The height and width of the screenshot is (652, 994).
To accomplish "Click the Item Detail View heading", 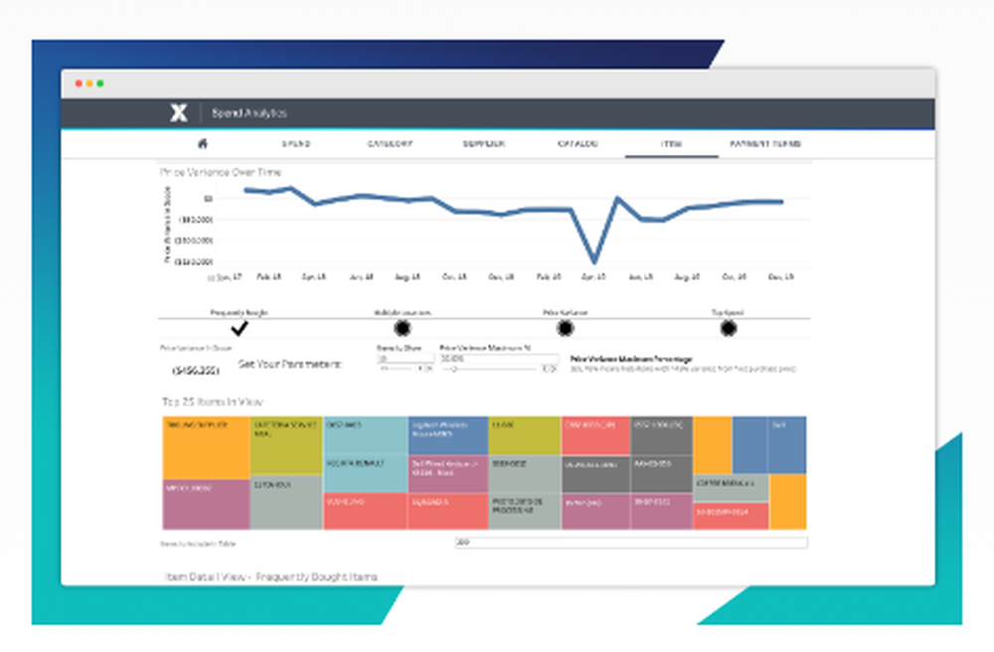I will (x=271, y=576).
